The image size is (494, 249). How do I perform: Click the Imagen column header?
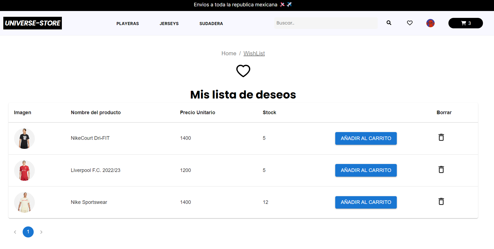[23, 113]
